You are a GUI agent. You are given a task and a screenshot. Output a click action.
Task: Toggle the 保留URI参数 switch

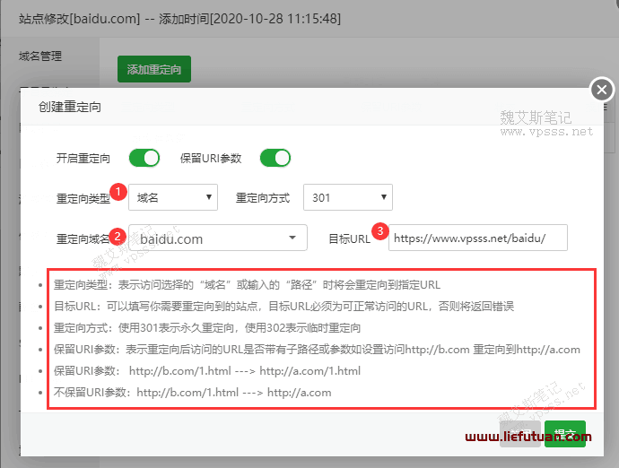(x=275, y=158)
